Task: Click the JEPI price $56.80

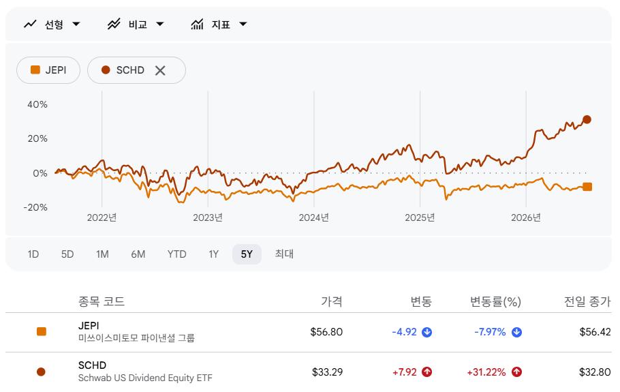Action: click(326, 332)
